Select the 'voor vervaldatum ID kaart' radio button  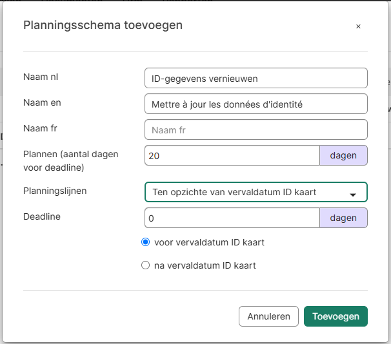click(146, 243)
